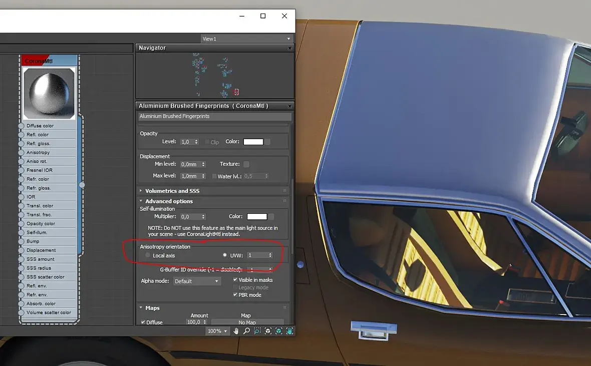Close the Aluminium Brushed Fingerprints parameter panel
591x366 pixels.
(x=290, y=106)
